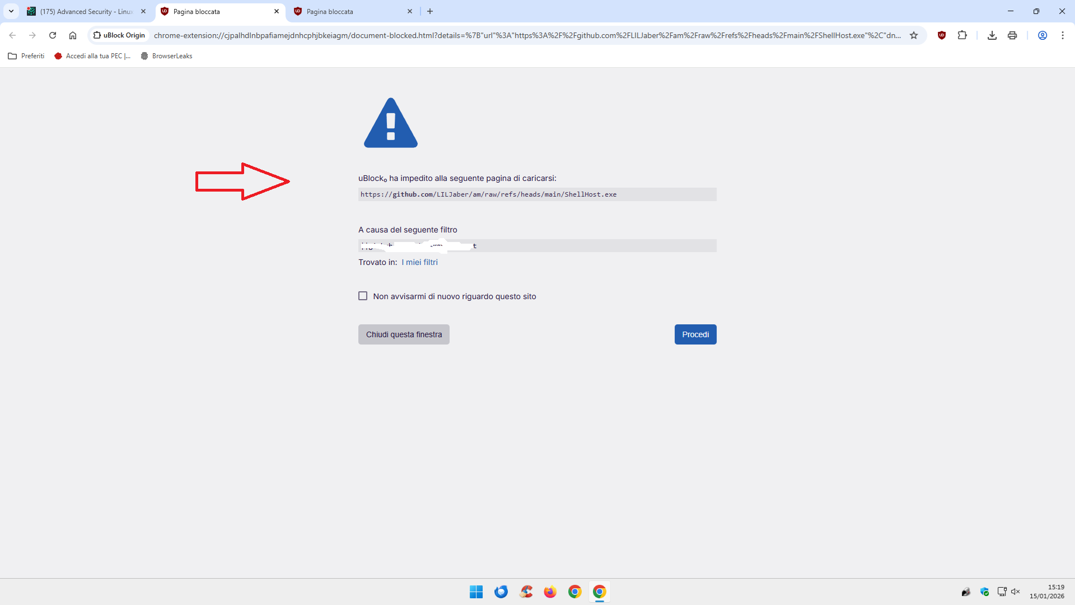The width and height of the screenshot is (1075, 605).
Task: Open the Chrome downloads icon
Action: 992,35
